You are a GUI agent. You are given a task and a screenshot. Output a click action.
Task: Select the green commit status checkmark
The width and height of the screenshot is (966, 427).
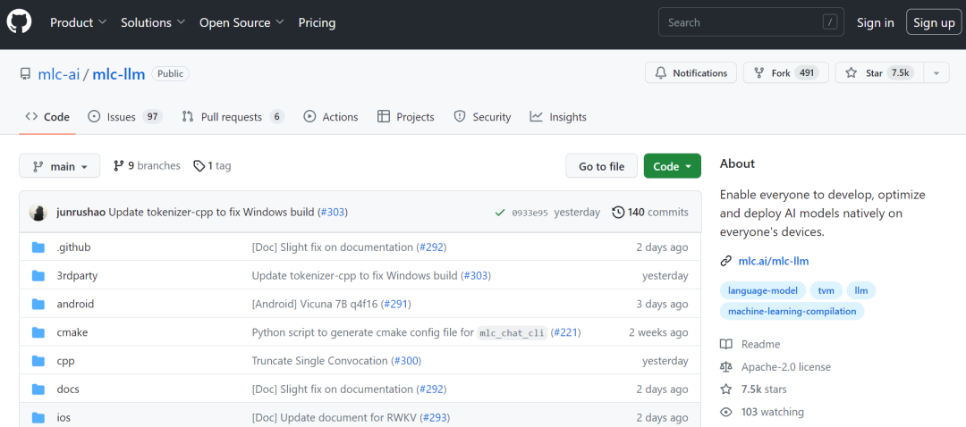click(x=500, y=213)
